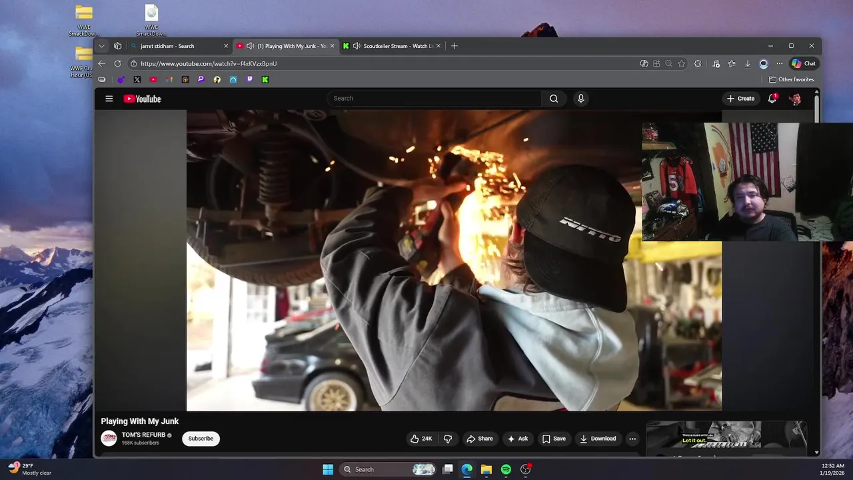Start voice search with the microphone icon
Viewport: 853px width, 480px height.
[580, 99]
